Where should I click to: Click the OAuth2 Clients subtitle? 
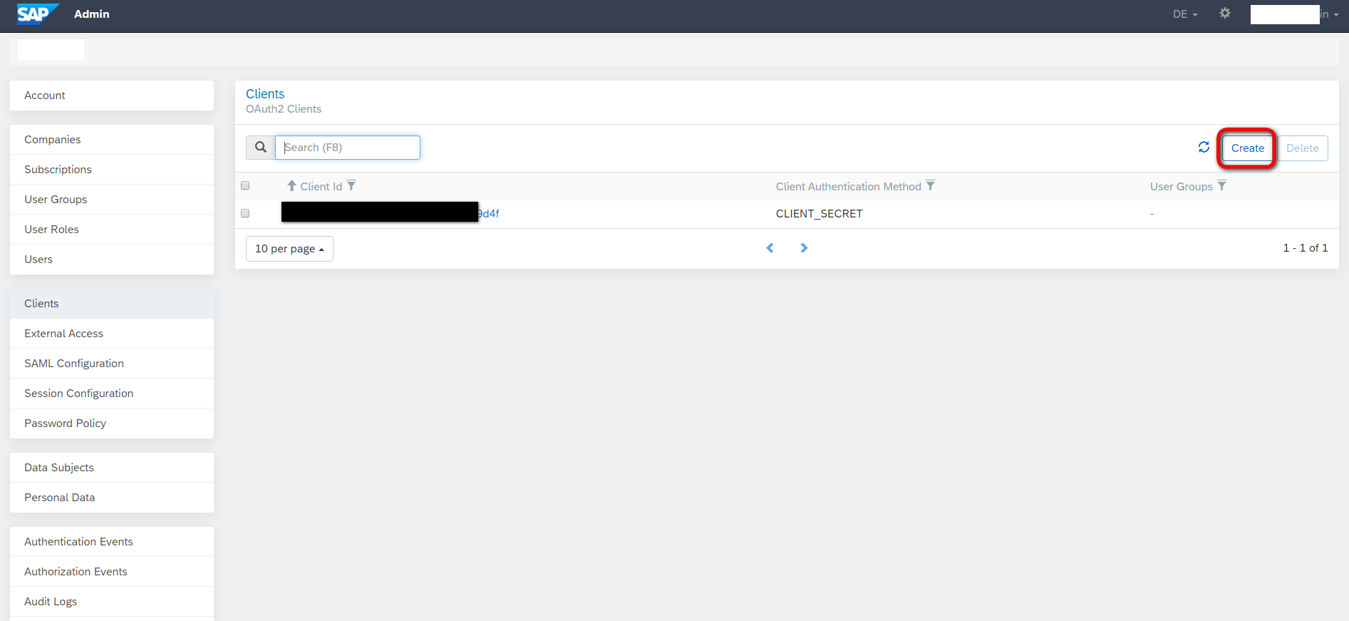pyautogui.click(x=284, y=109)
